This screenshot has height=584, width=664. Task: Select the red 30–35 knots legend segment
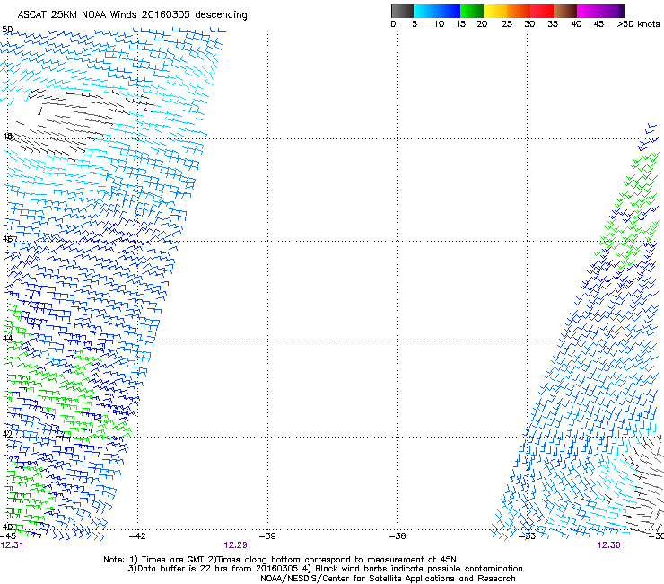point(542,11)
